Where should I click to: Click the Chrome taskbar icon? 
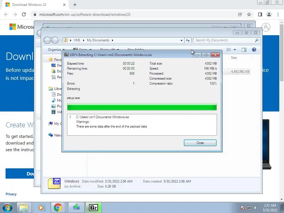pyautogui.click(x=58, y=207)
